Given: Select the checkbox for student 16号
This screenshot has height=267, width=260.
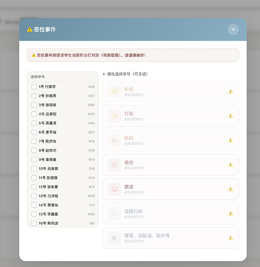Looking at the screenshot, I should [34, 223].
